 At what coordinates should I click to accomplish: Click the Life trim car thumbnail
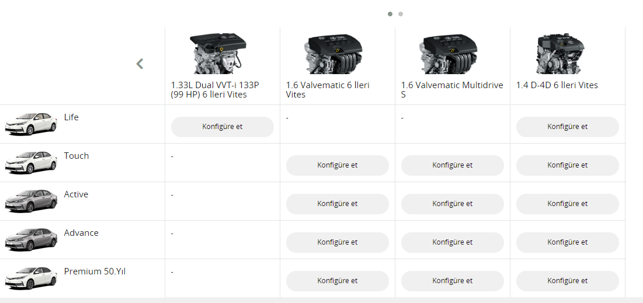[32, 123]
